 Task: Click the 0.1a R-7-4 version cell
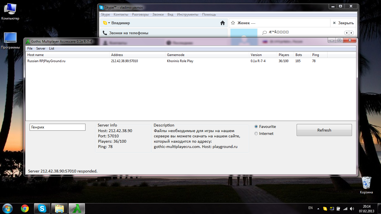pos(258,61)
